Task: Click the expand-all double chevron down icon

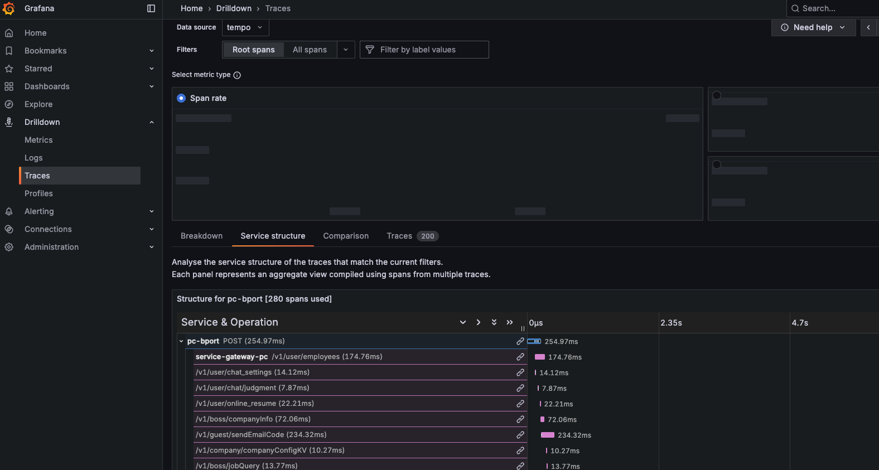Action: point(494,322)
